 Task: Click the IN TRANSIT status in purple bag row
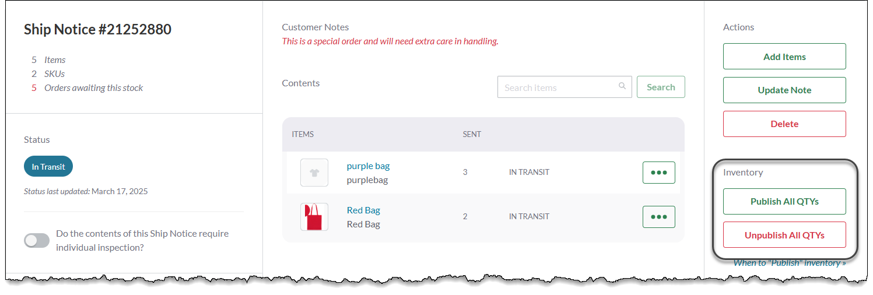pyautogui.click(x=529, y=173)
